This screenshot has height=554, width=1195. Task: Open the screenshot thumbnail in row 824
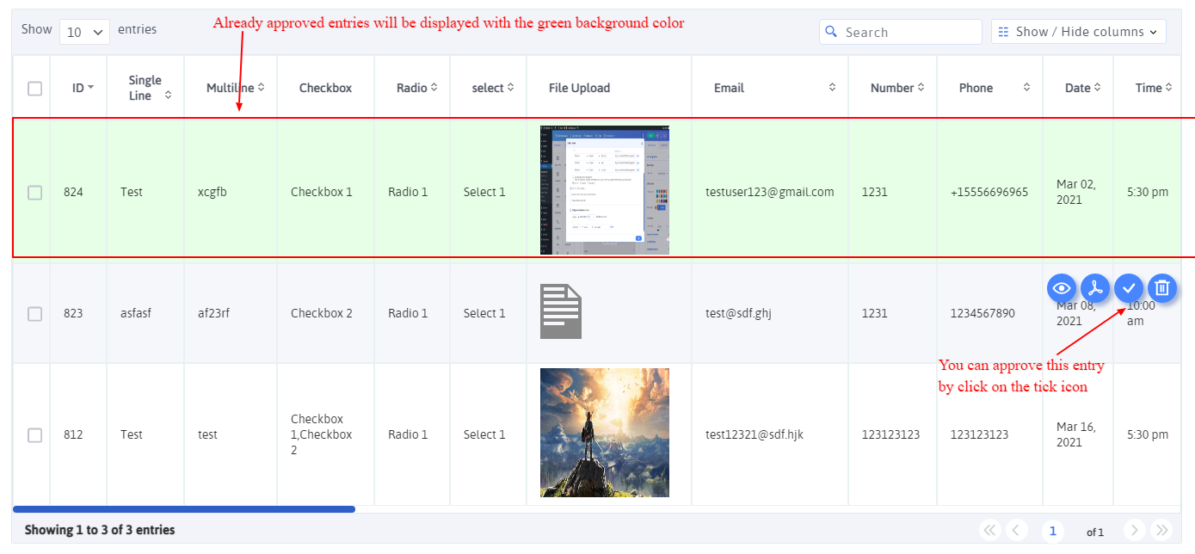[x=605, y=190]
